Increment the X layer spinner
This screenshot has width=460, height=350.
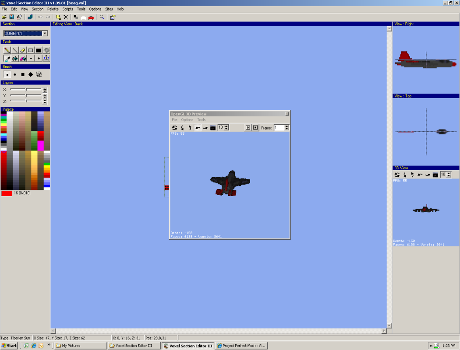[x=45, y=88]
